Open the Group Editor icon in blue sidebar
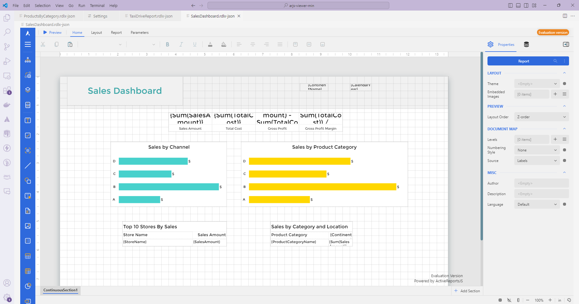This screenshot has height=304, width=579. [x=28, y=75]
